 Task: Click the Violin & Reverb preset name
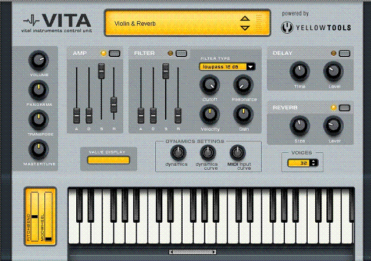click(x=135, y=24)
